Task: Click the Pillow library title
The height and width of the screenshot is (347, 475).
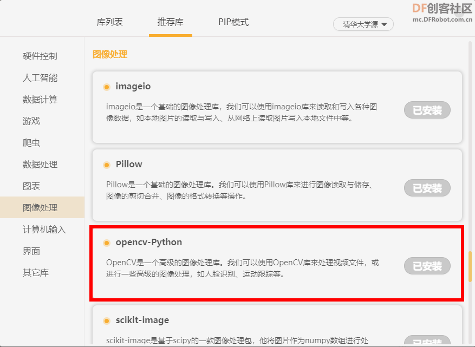Action: tap(129, 164)
